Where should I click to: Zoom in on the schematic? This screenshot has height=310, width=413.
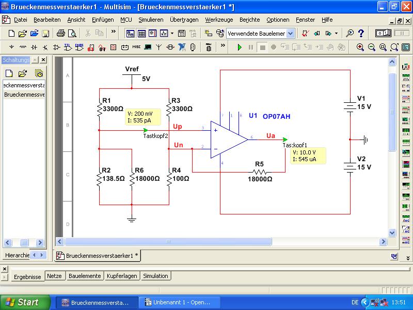360,47
